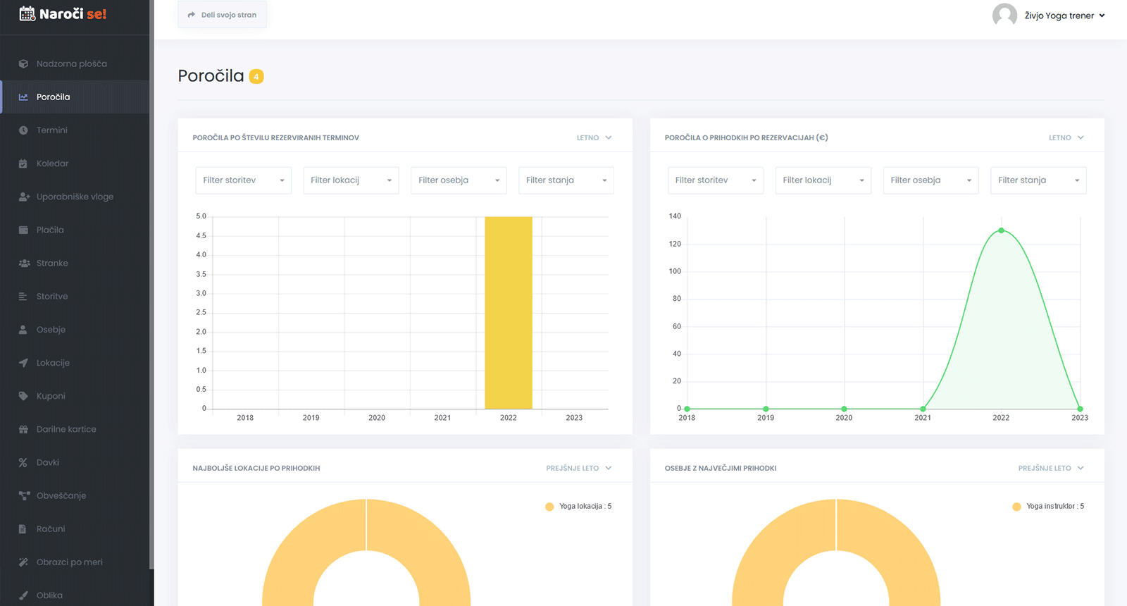Image resolution: width=1127 pixels, height=606 pixels.
Task: Open Filter stanja in reservations report
Action: point(566,180)
